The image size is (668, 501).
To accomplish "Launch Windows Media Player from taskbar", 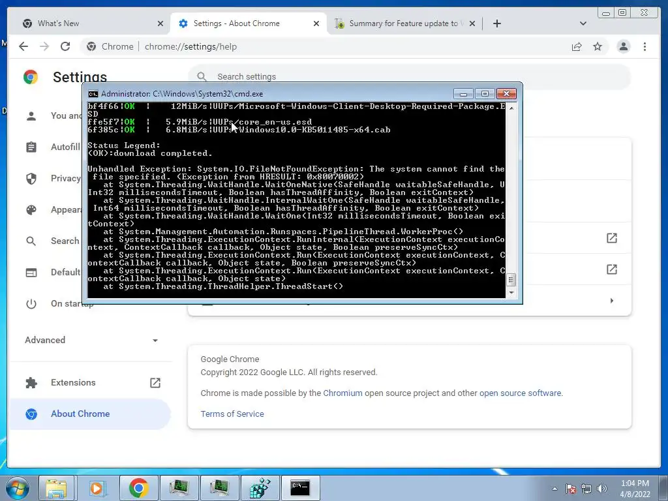I will pyautogui.click(x=97, y=488).
